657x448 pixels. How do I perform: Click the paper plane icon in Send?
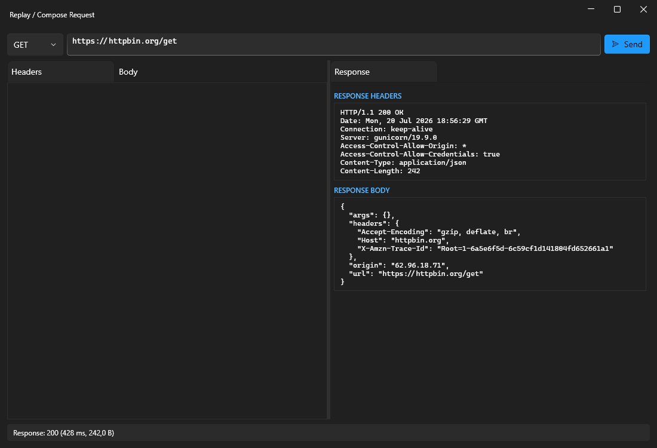coord(615,44)
